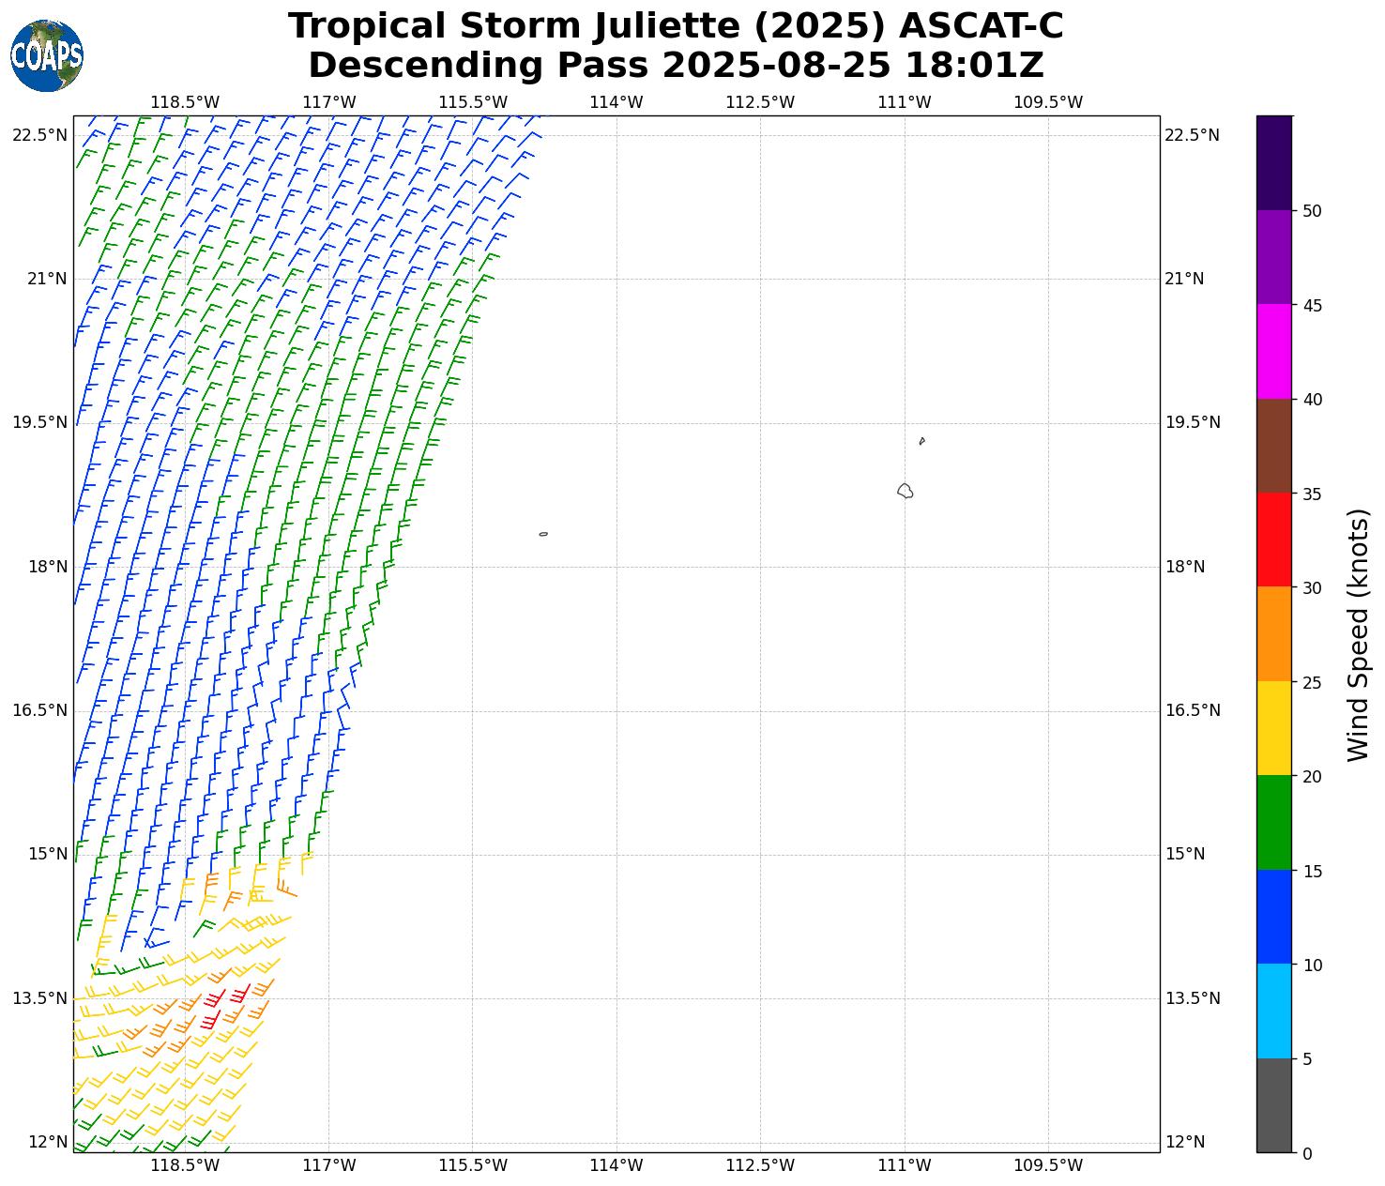Viewport: 1385px width, 1186px height.
Task: Click the 114°W label on the top axis
Action: [x=616, y=102]
